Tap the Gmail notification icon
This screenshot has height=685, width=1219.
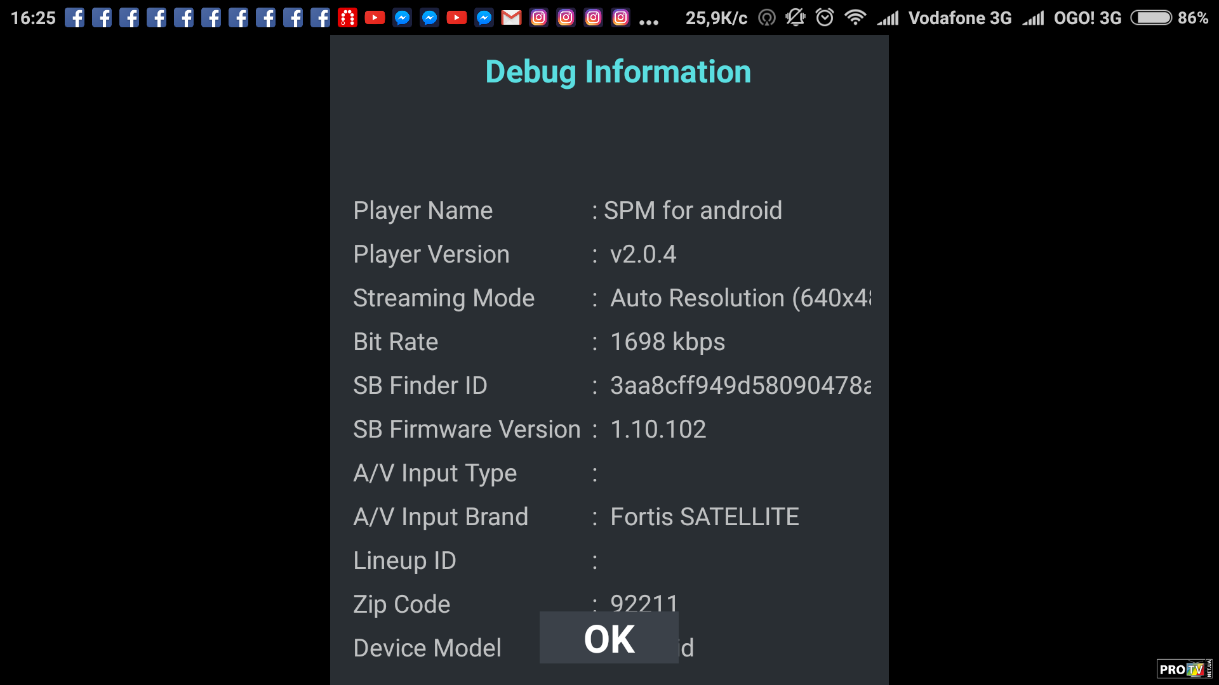511,18
